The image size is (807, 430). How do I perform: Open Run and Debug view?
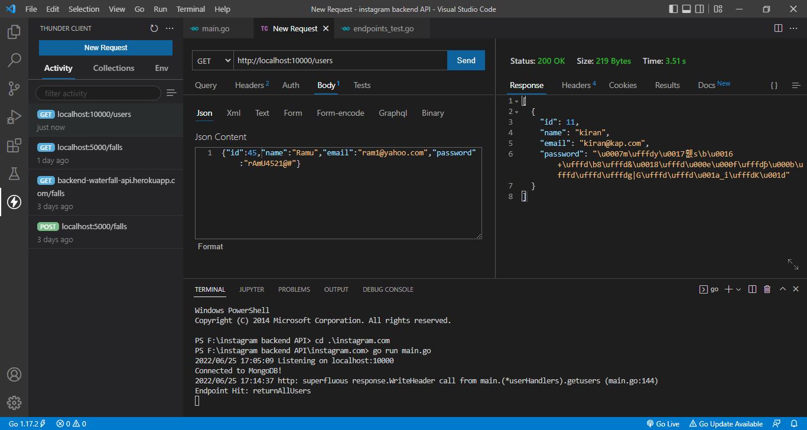coord(14,117)
